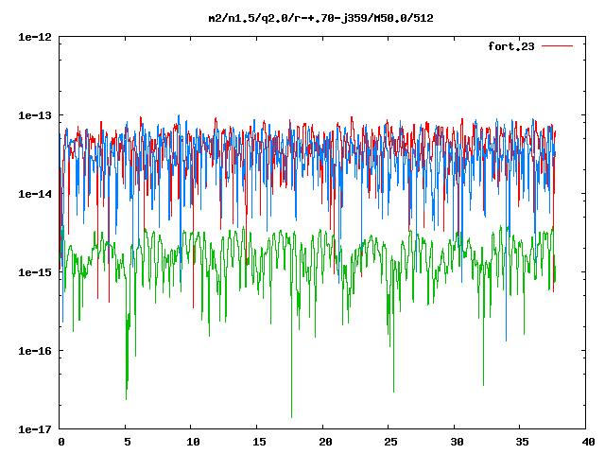Click x-axis label 15
Image resolution: width=605 pixels, height=454 pixels.
pyautogui.click(x=258, y=442)
